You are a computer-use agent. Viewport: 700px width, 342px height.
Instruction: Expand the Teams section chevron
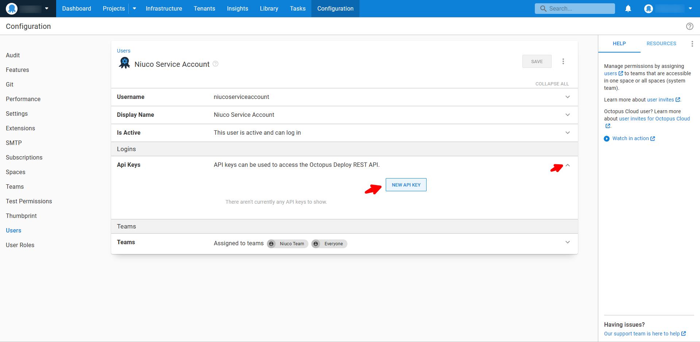pyautogui.click(x=568, y=242)
